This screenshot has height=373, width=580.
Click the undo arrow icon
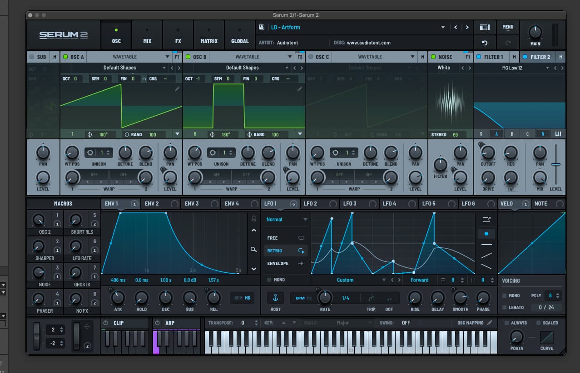485,43
